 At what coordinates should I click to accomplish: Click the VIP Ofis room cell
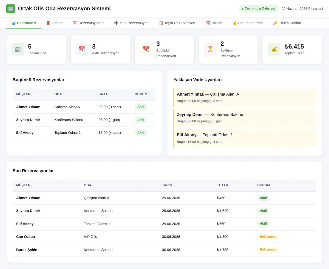coord(90,237)
